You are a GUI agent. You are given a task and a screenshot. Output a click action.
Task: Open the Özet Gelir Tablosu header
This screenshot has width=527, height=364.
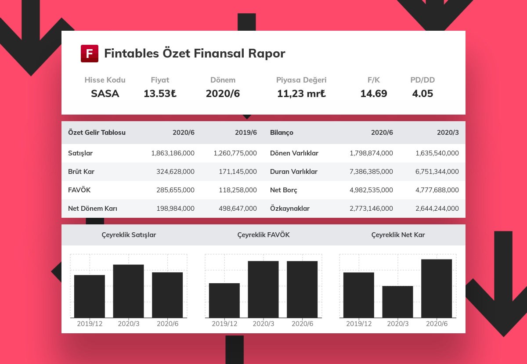(x=97, y=132)
